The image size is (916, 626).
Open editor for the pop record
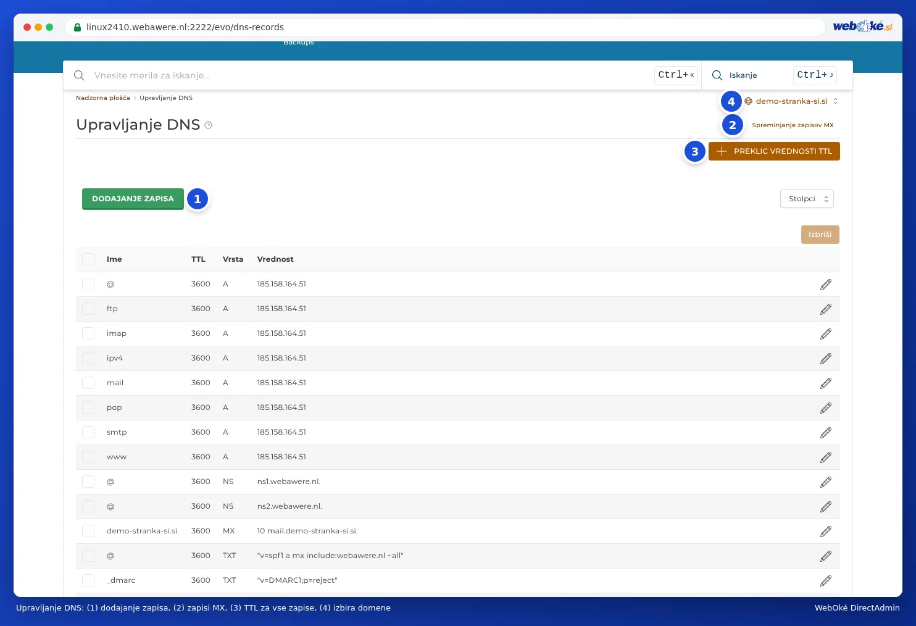click(826, 408)
